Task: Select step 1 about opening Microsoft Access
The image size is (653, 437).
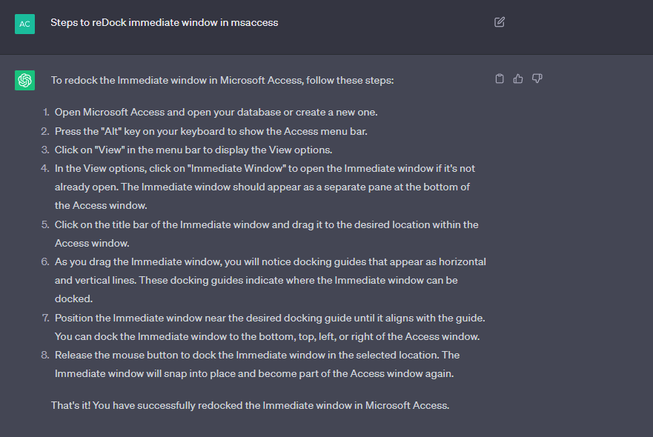Action: point(216,113)
